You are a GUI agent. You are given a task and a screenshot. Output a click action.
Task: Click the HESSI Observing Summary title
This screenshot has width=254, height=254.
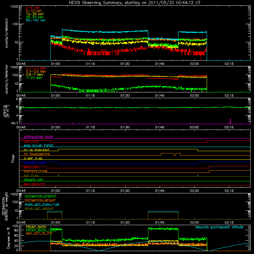click(x=134, y=3)
